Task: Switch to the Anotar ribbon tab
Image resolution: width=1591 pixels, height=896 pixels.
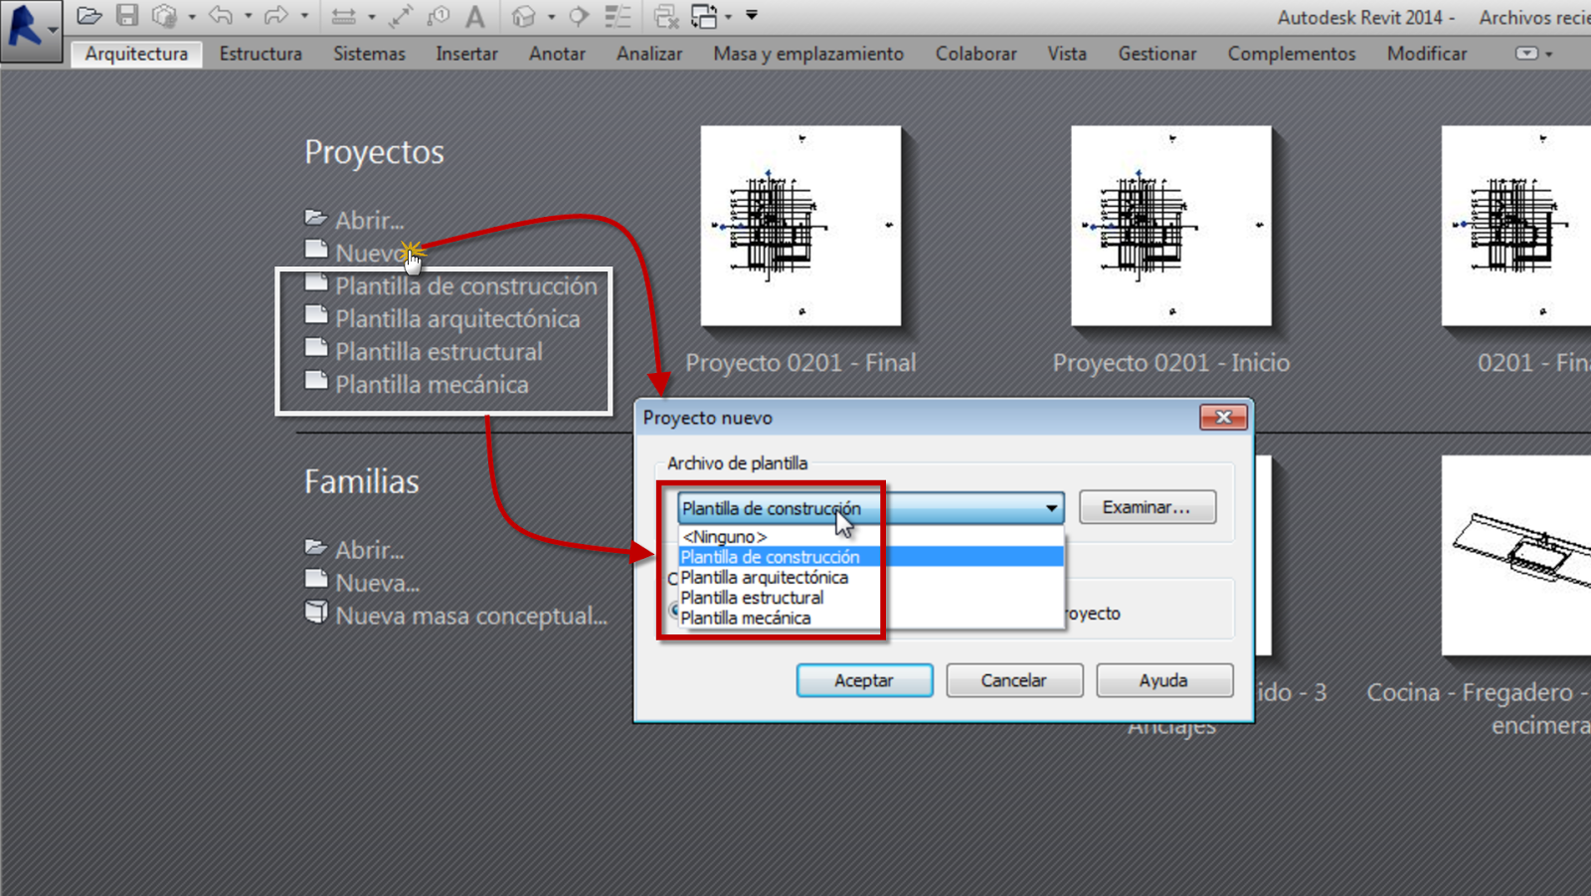Action: [557, 54]
